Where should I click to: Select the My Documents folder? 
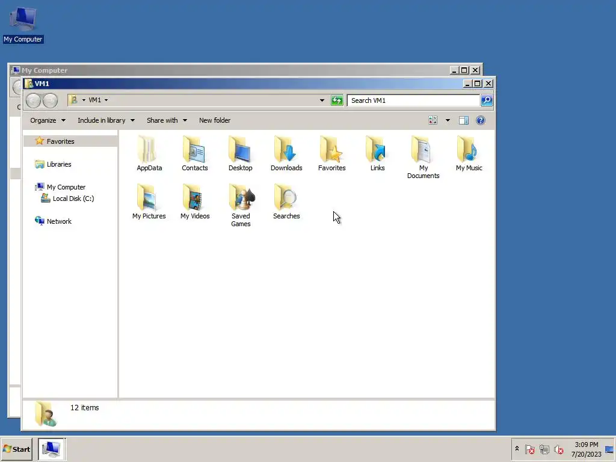(423, 158)
